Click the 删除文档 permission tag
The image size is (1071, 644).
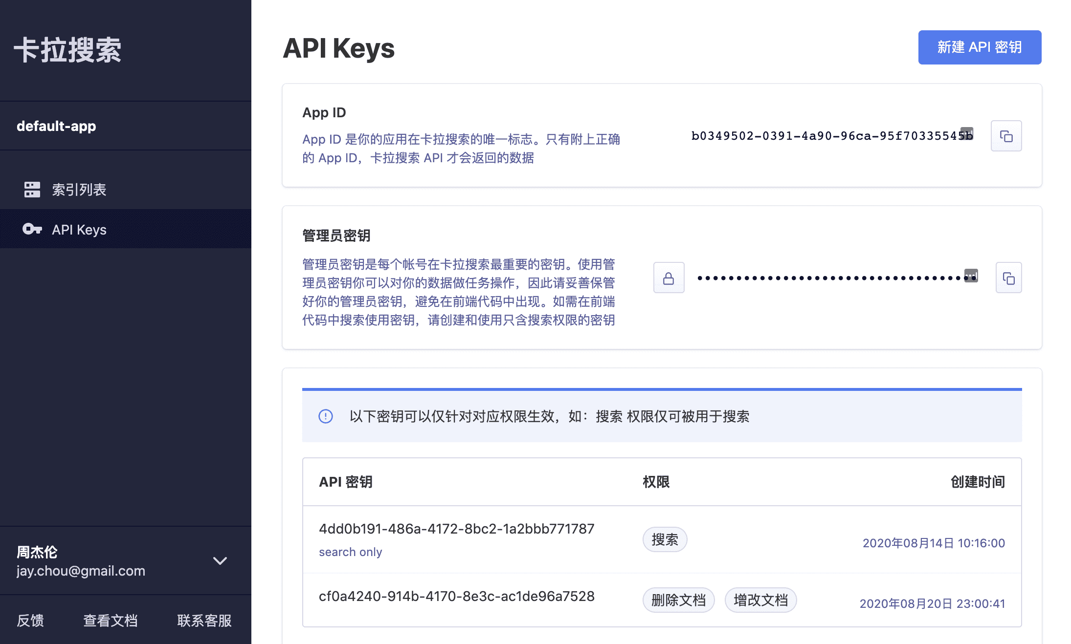(678, 600)
